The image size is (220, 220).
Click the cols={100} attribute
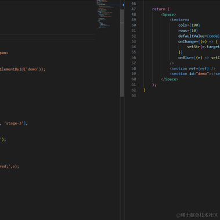189,25
